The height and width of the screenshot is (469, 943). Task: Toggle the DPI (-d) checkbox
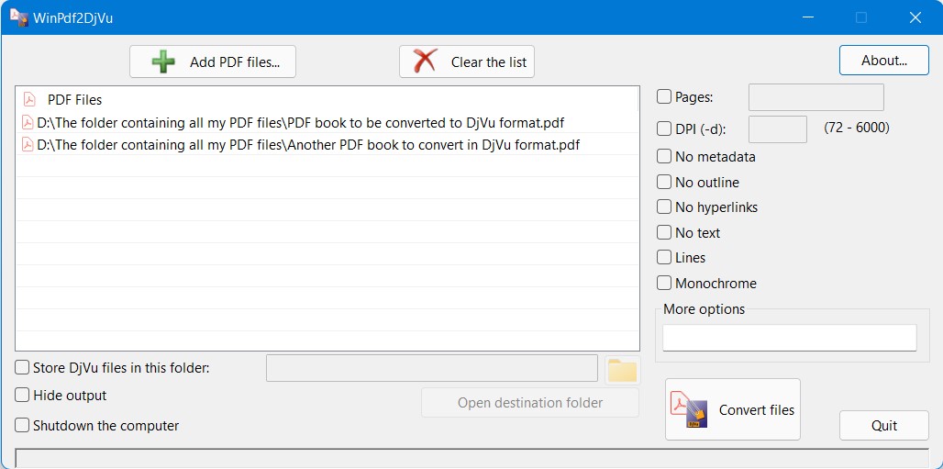(664, 128)
